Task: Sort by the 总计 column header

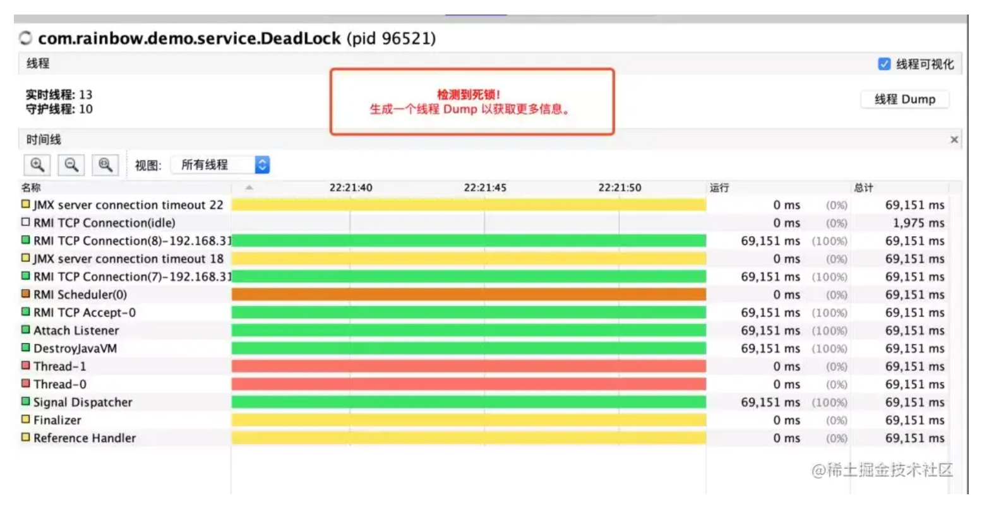Action: (x=864, y=187)
